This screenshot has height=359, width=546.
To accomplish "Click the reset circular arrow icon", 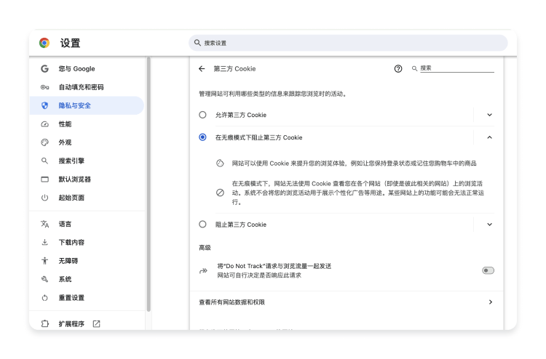I will pos(44,298).
